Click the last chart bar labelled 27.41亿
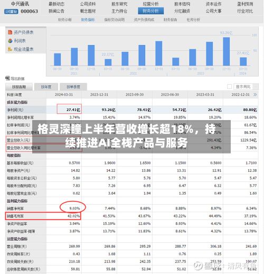Viewport: 264px width, 274px height. coord(243,61)
